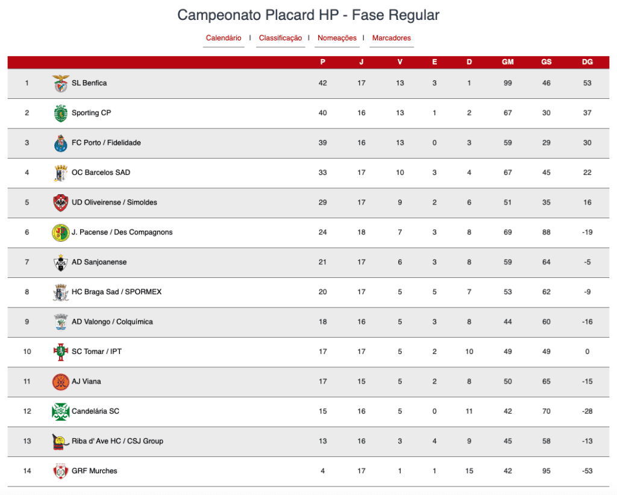Click the SL Benfica club crest
Image resolution: width=617 pixels, height=495 pixels.
(61, 83)
